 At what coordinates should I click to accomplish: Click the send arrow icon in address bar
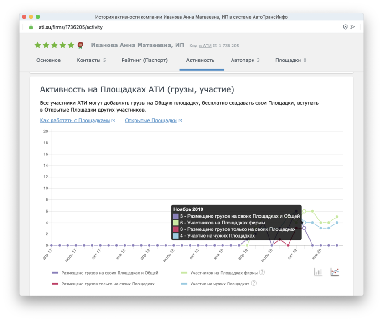353,27
